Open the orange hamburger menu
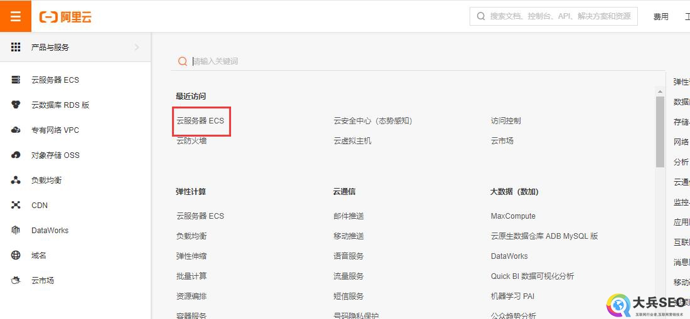 [x=16, y=16]
